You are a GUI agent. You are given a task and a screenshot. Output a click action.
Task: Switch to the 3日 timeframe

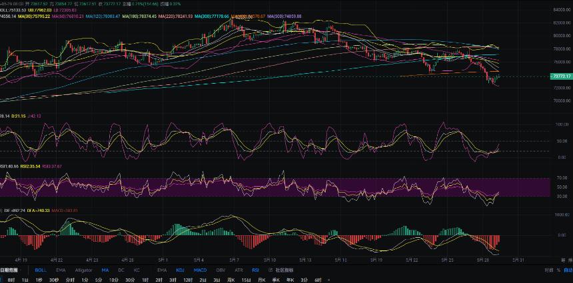217,280
